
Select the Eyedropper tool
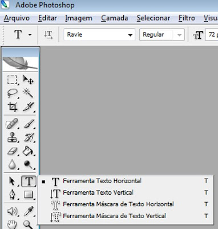click(29, 211)
